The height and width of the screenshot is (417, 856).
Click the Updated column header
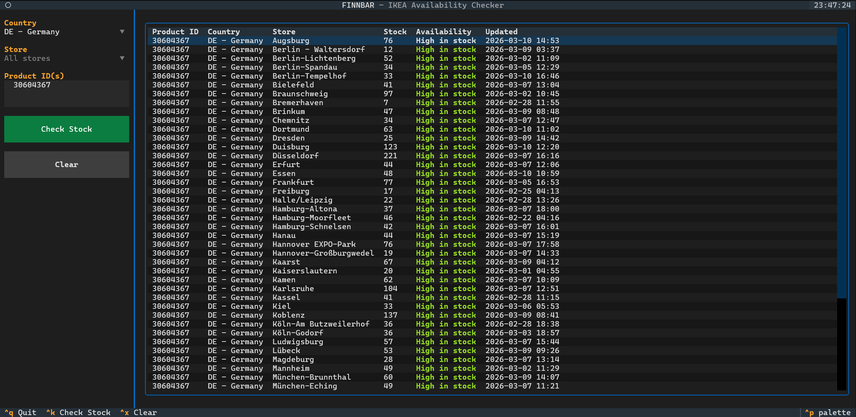pyautogui.click(x=501, y=32)
